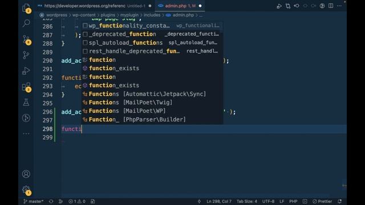Open the Run and Debug view
Image resolution: width=365 pixels, height=205 pixels.
[x=26, y=71]
